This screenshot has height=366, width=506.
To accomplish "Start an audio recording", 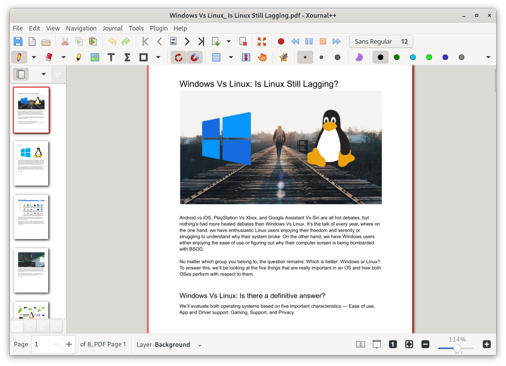I will tap(281, 41).
